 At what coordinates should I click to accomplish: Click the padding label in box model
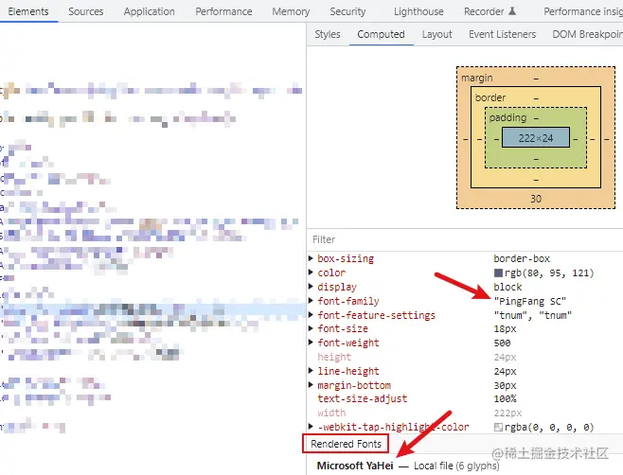(507, 117)
